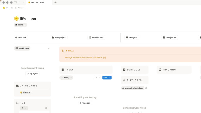Open the life — os dashboard link
Viewport: 201px width, 113px height.
point(25,93)
